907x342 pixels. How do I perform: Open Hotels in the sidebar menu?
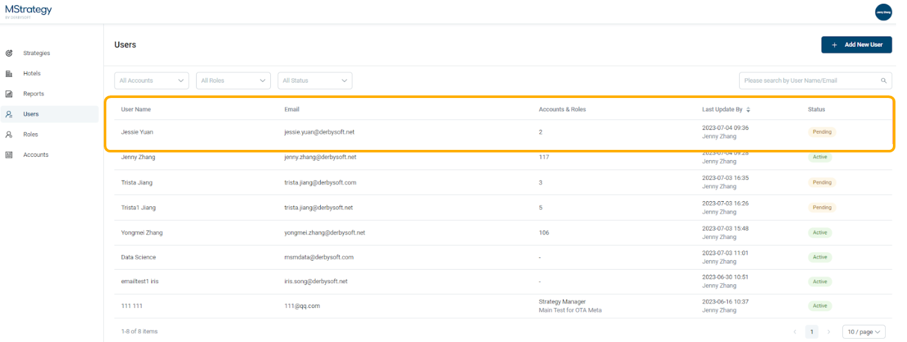(x=32, y=74)
